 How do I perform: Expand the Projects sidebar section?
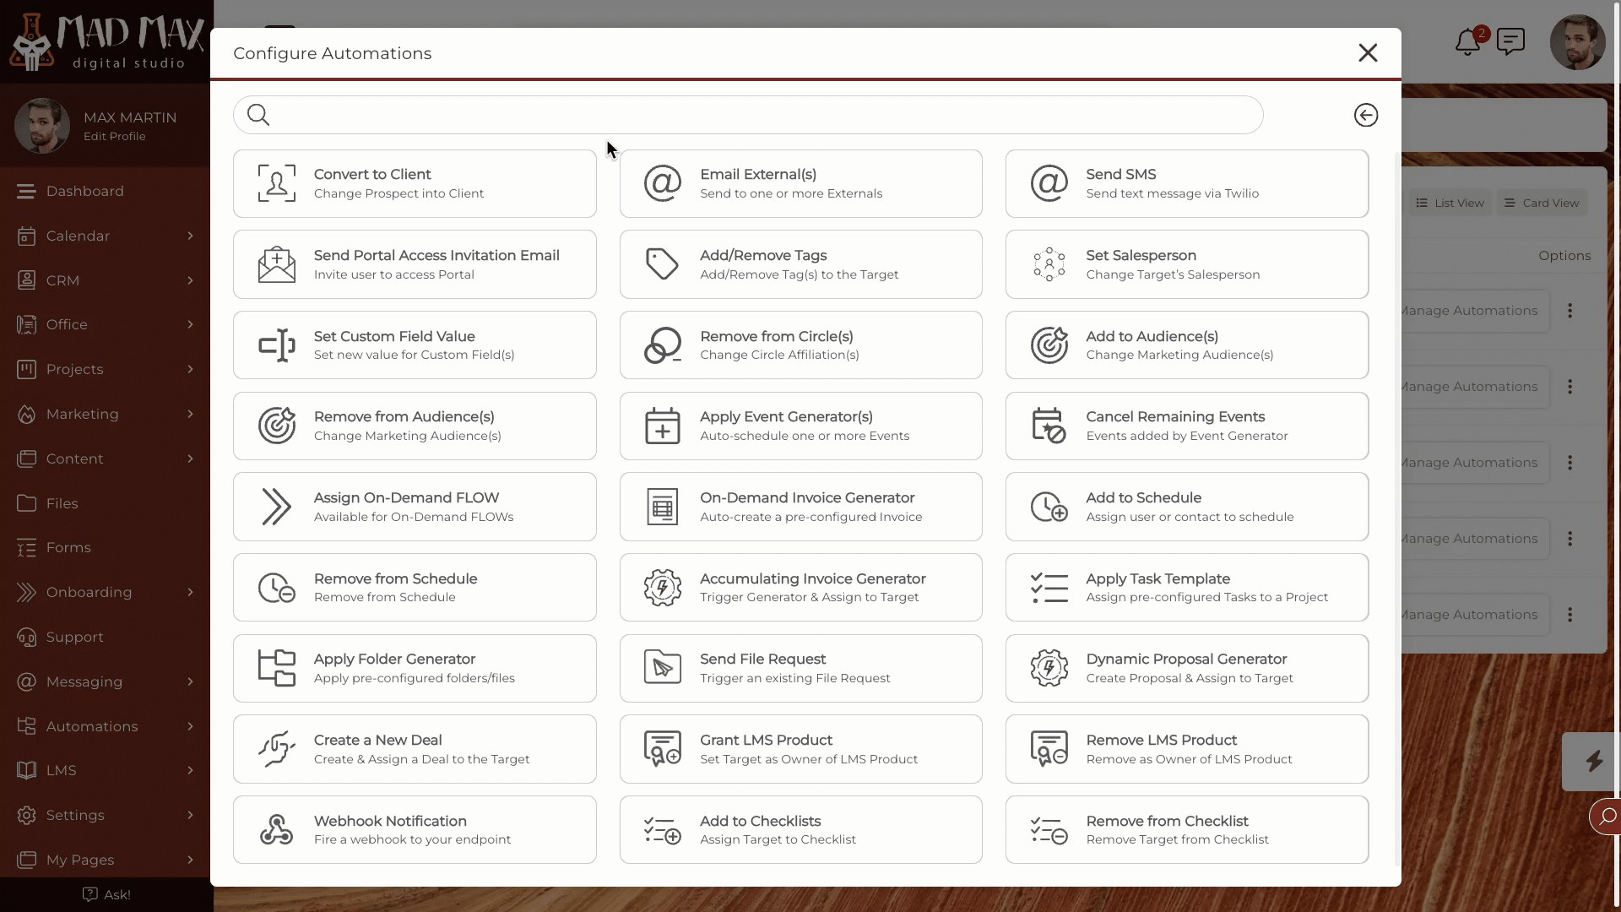189,368
